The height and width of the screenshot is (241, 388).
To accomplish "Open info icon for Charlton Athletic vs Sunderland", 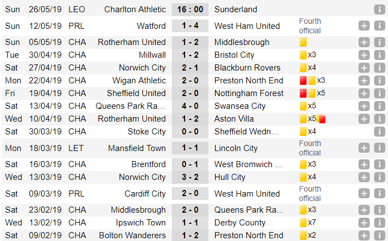I will coord(379,9).
